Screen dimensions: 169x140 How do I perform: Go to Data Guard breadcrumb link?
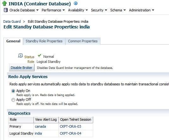tap(12, 21)
